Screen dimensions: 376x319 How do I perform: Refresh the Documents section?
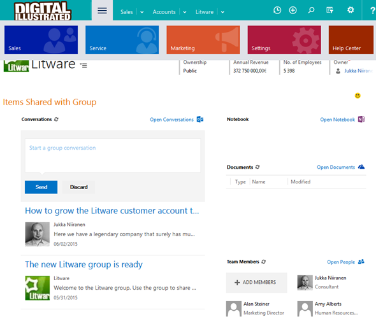pyautogui.click(x=257, y=167)
